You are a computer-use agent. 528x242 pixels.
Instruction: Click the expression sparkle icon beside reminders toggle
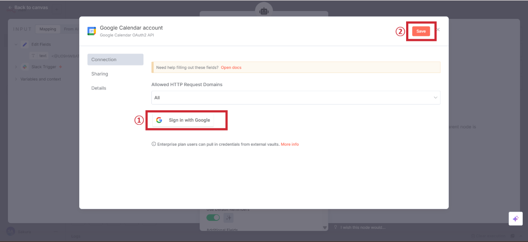pyautogui.click(x=228, y=218)
